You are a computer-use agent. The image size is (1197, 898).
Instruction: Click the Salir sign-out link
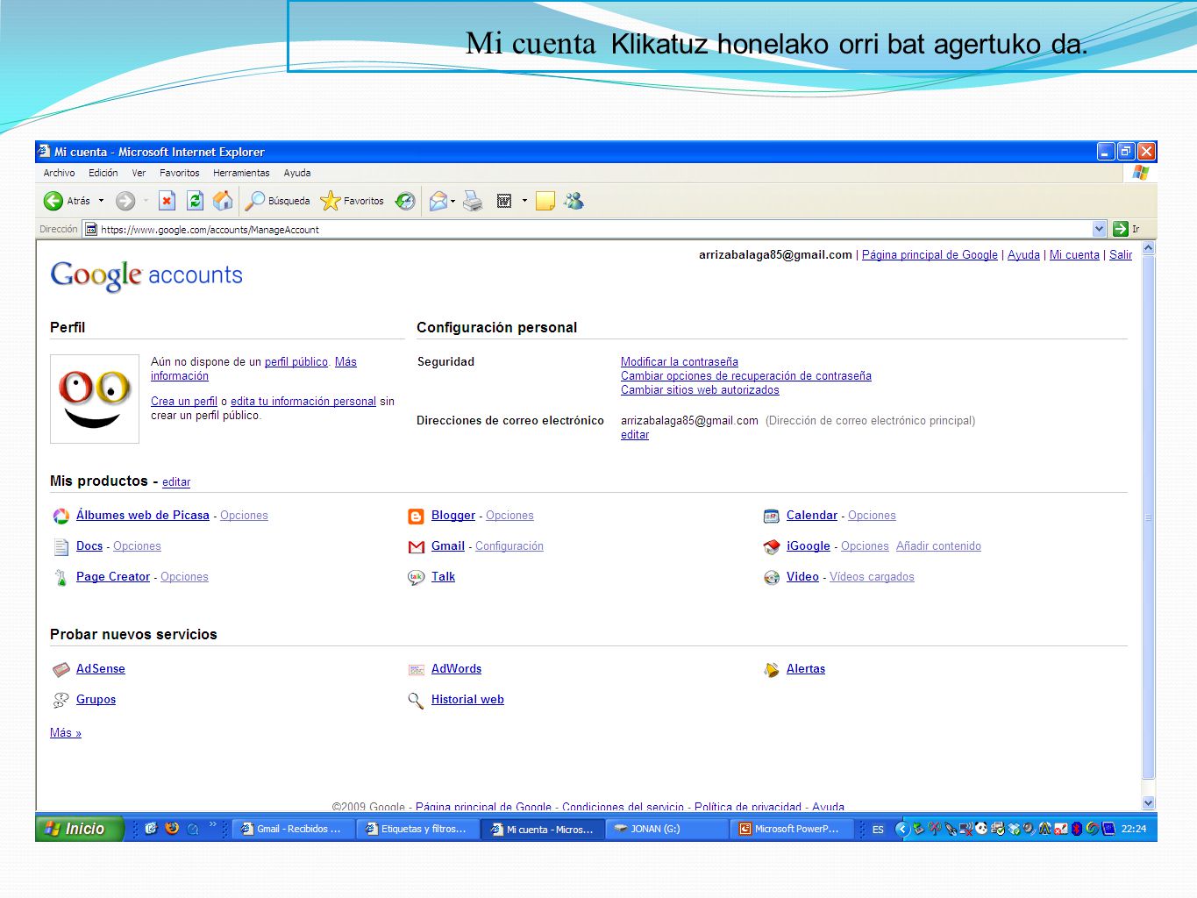coord(1121,254)
